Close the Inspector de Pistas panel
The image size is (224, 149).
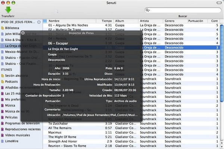coord(23,33)
